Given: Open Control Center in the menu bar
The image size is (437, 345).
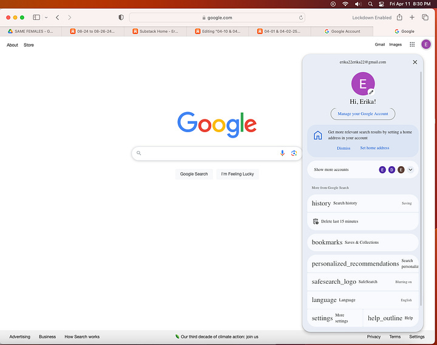Looking at the screenshot, I should pyautogui.click(x=382, y=4).
